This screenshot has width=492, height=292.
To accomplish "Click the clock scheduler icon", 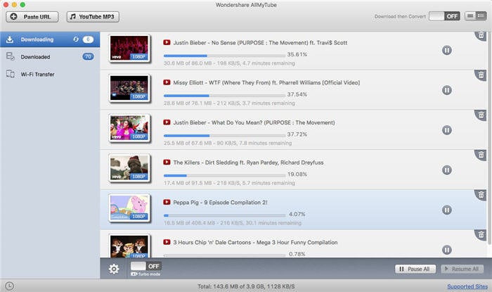I will tap(9, 286).
